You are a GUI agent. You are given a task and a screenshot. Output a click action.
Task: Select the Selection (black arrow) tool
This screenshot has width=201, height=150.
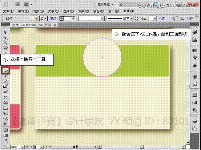tap(5, 32)
